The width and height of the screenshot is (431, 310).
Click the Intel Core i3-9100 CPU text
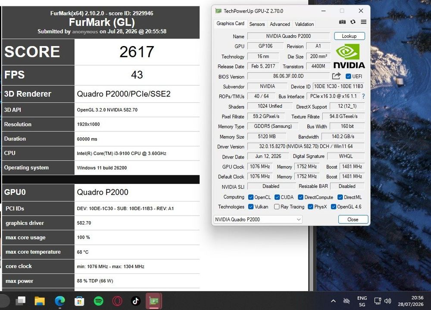click(122, 153)
